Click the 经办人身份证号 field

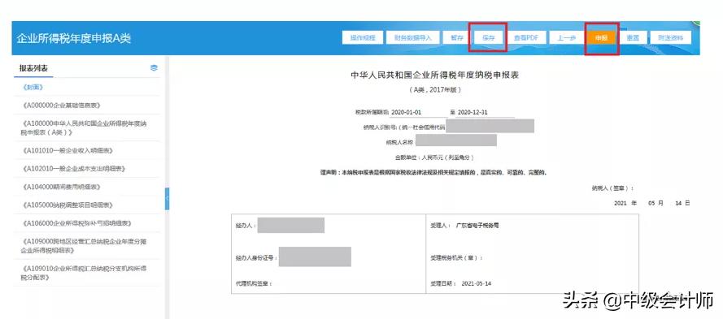click(x=315, y=256)
